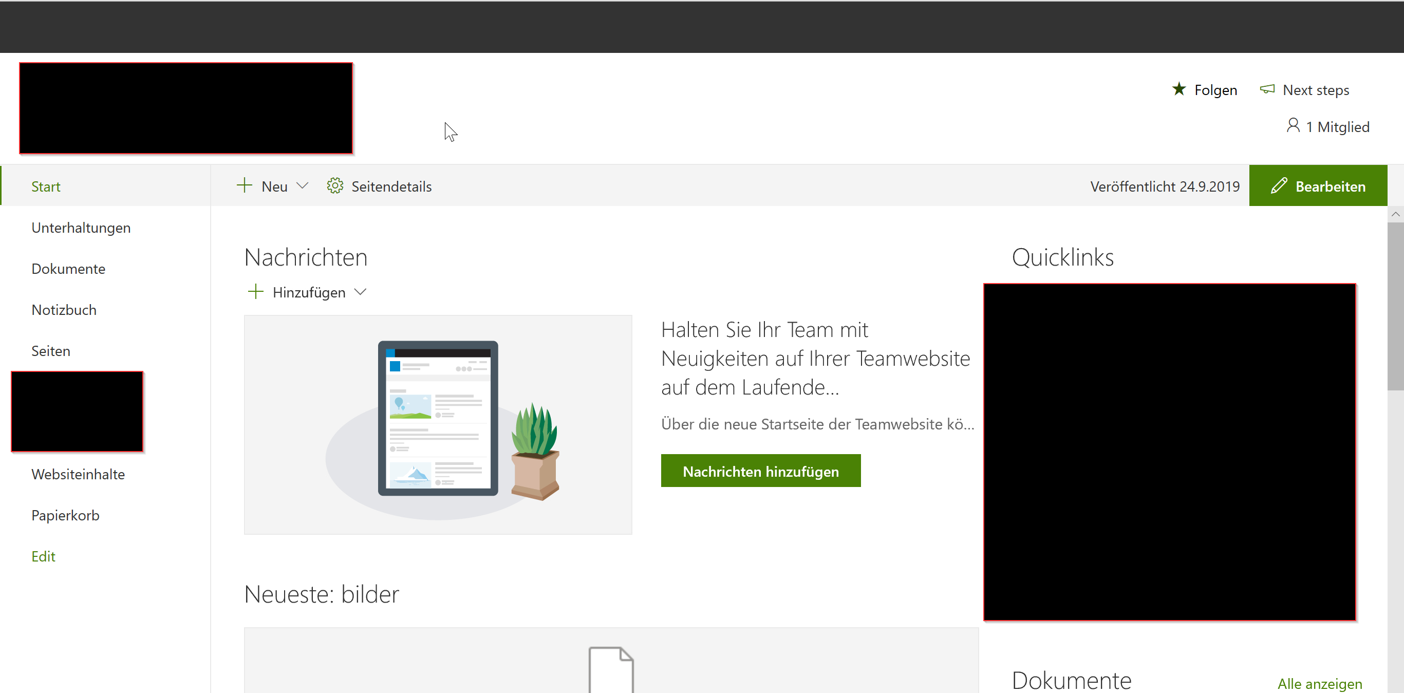The height and width of the screenshot is (693, 1404).
Task: Click Alle anzeigen next to Dokumente
Action: 1320,683
